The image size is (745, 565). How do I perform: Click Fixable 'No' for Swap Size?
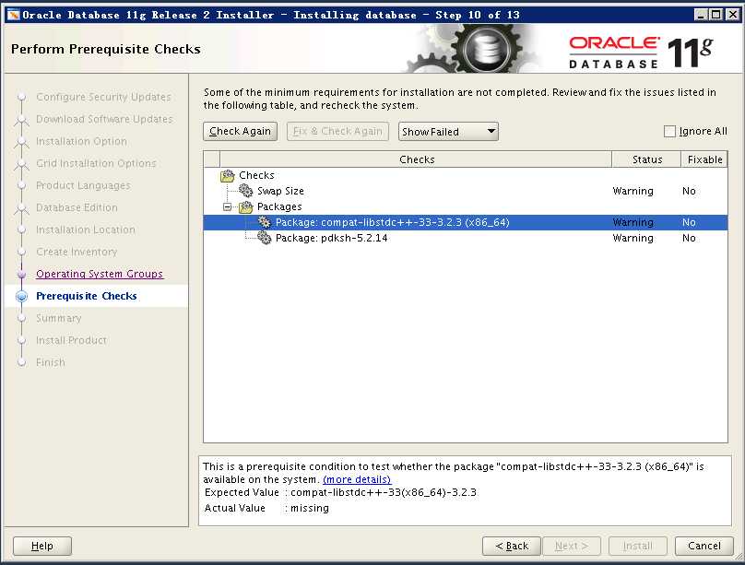689,191
